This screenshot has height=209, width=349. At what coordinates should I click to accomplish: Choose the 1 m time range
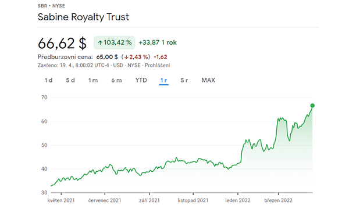tap(93, 80)
